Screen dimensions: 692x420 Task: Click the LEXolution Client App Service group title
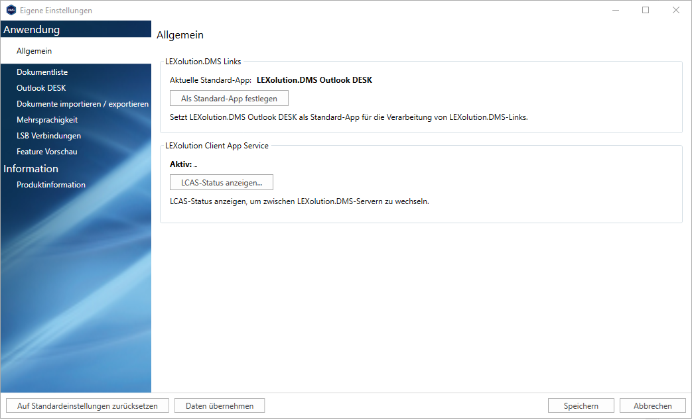tap(217, 146)
